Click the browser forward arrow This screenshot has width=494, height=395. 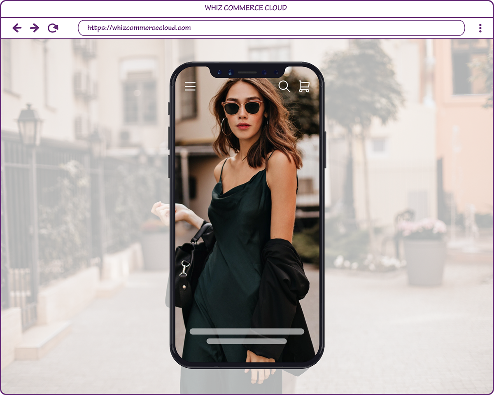coord(35,28)
